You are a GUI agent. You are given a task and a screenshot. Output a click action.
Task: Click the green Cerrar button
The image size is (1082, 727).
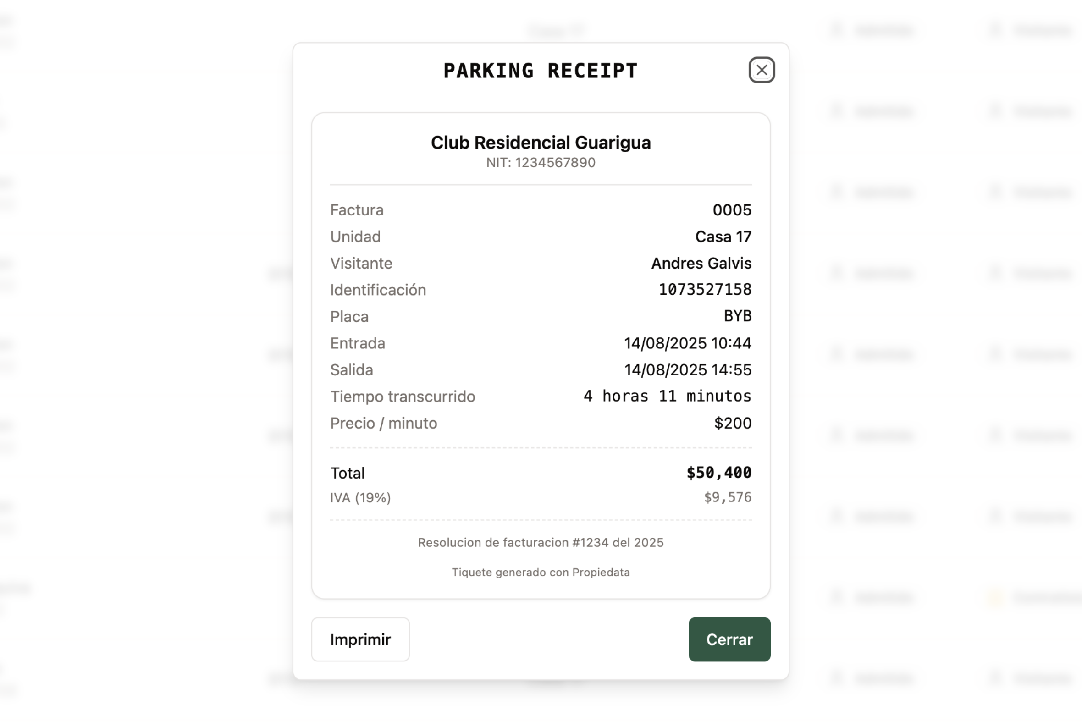point(729,639)
